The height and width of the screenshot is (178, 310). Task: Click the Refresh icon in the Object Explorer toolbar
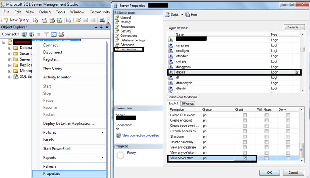pos(53,34)
